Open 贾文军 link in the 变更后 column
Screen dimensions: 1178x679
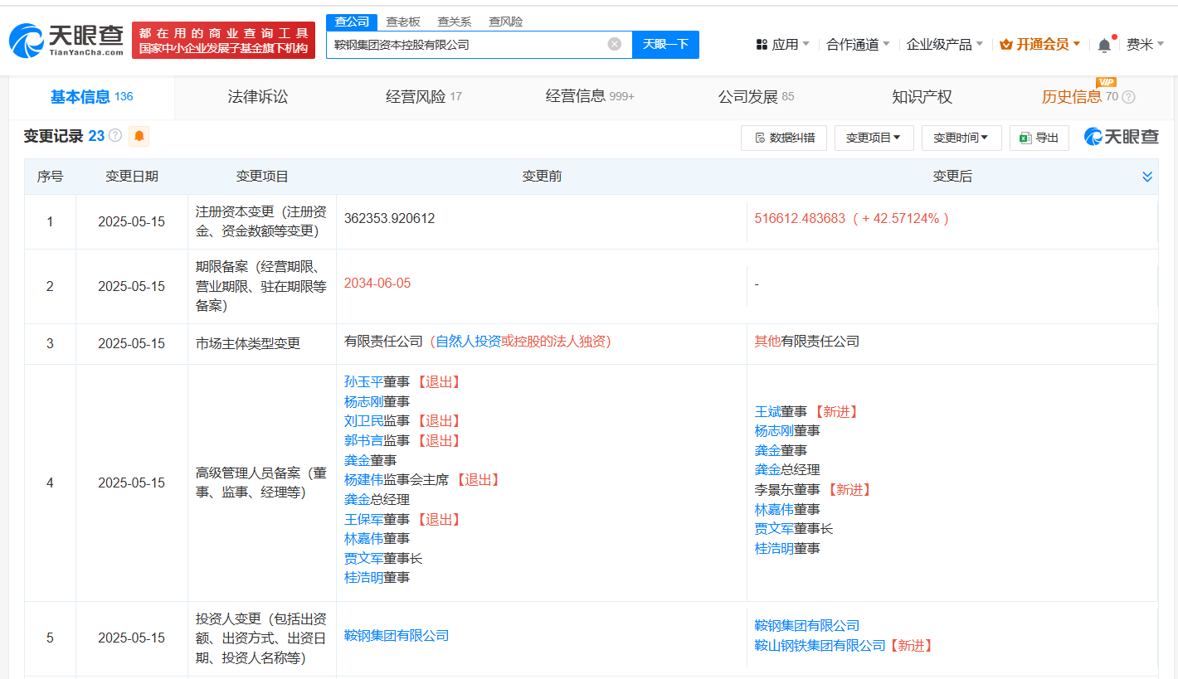(x=774, y=529)
